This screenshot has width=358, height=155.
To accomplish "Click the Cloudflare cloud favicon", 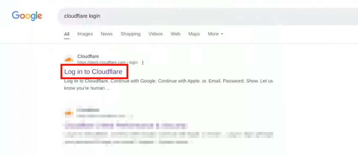I will (x=68, y=59).
